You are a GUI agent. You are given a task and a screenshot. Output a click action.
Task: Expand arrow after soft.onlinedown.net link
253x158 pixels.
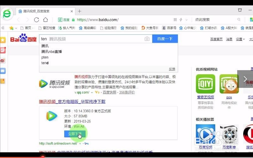click(x=80, y=143)
